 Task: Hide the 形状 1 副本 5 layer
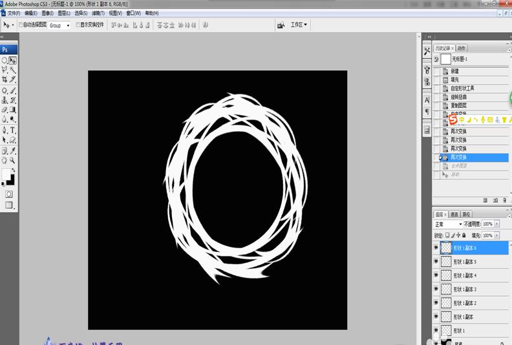click(x=436, y=262)
